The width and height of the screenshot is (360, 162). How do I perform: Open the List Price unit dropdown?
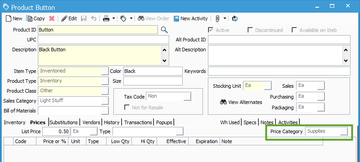click(94, 131)
